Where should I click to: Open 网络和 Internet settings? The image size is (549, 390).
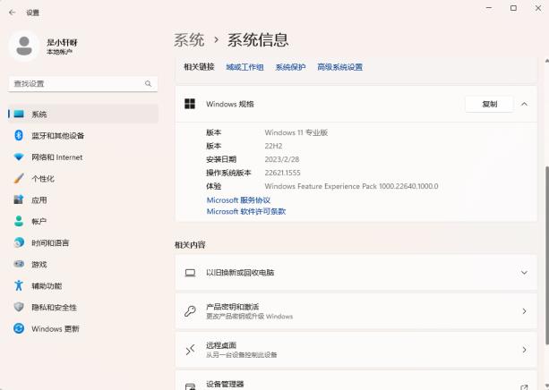[83, 157]
